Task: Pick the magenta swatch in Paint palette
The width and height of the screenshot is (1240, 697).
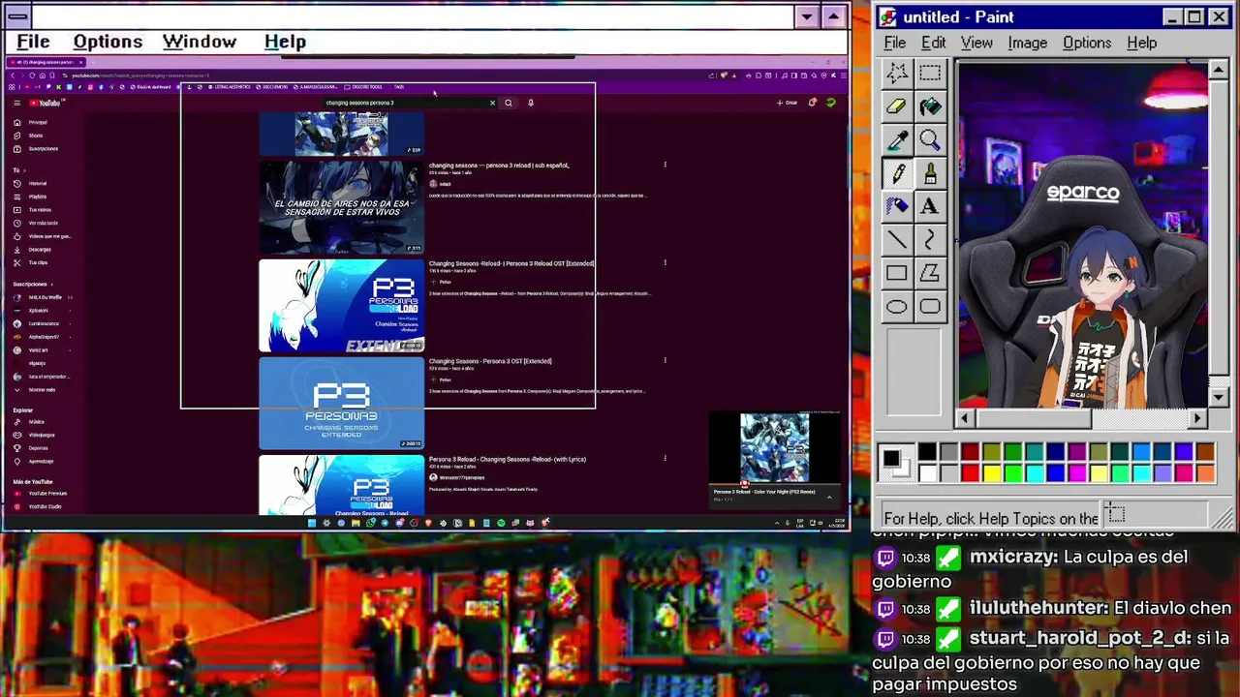Action: coord(1076,473)
